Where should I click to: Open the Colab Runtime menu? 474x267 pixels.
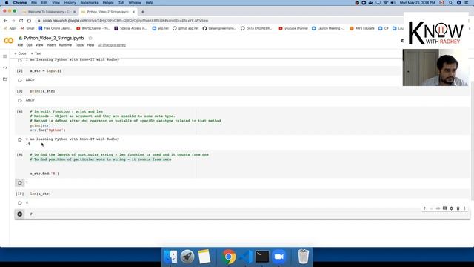pos(65,45)
